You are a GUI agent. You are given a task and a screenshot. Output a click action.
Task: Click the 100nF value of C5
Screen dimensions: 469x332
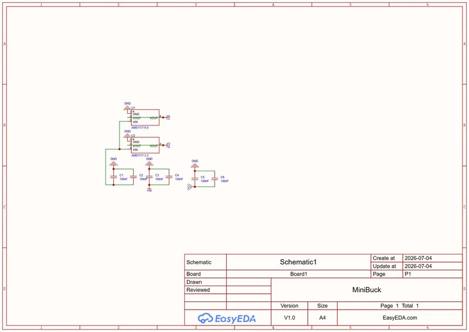205,181
